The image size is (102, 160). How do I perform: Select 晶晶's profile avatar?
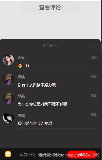8,98
